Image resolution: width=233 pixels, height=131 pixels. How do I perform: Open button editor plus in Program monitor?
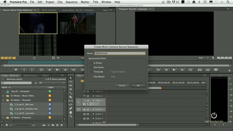click(x=229, y=71)
